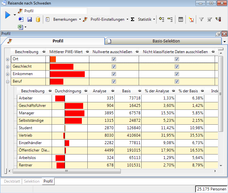This screenshot has width=228, height=193.
Task: Click the Manager row in Beruf table
Action: (27, 113)
